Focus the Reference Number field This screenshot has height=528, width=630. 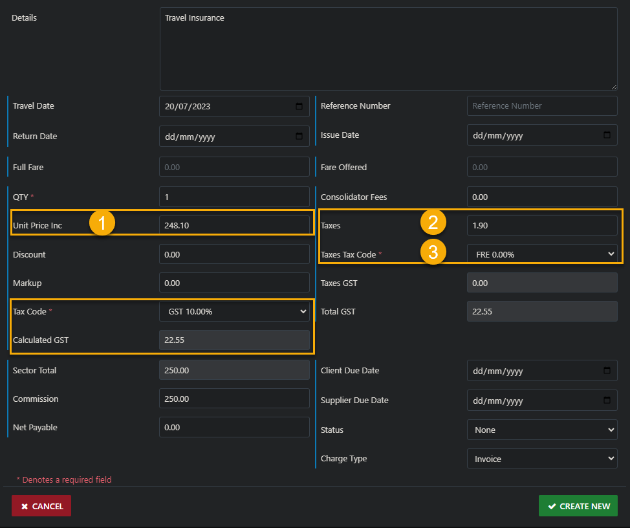[x=542, y=105]
